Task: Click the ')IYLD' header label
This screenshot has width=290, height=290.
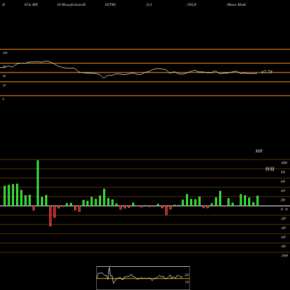Action: pyautogui.click(x=191, y=5)
